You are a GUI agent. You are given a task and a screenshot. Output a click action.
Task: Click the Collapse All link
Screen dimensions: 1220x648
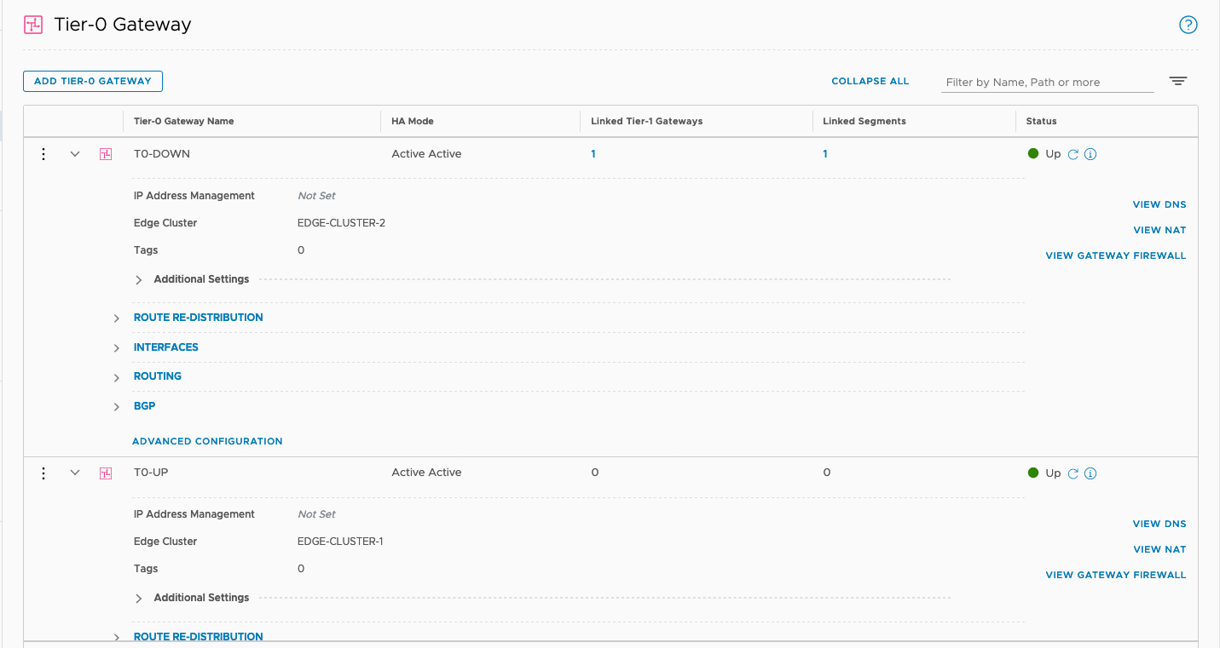click(x=870, y=81)
